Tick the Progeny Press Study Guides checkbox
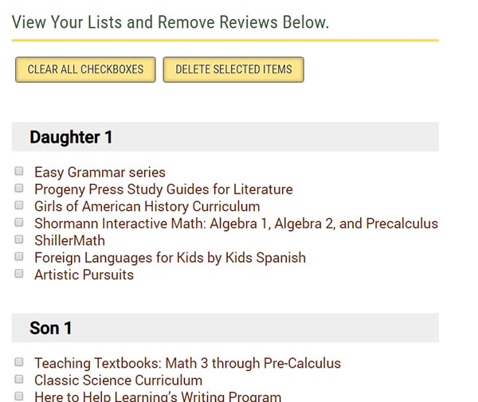Screen dimensions: 478x402 (x=19, y=189)
